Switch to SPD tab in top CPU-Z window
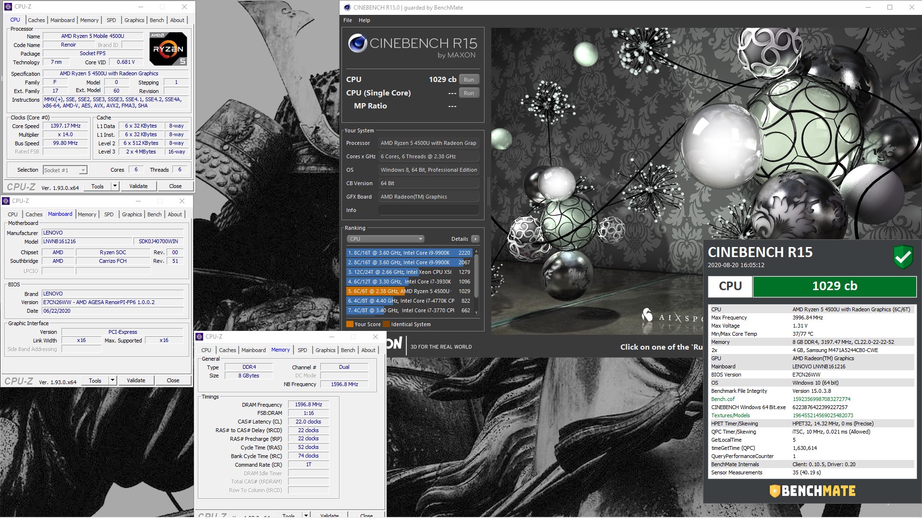 click(111, 20)
